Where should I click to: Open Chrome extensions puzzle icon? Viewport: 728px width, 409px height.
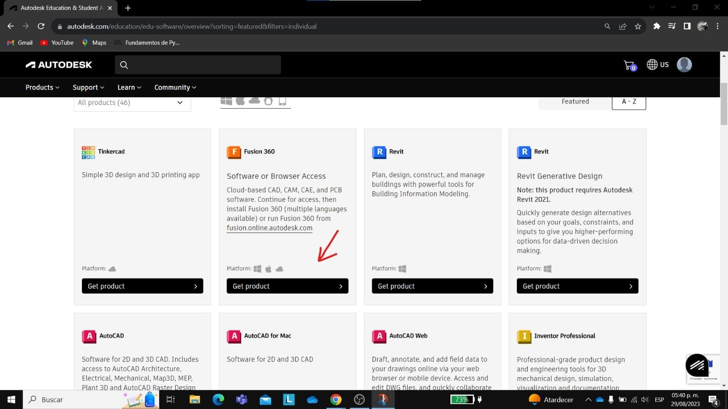point(657,26)
